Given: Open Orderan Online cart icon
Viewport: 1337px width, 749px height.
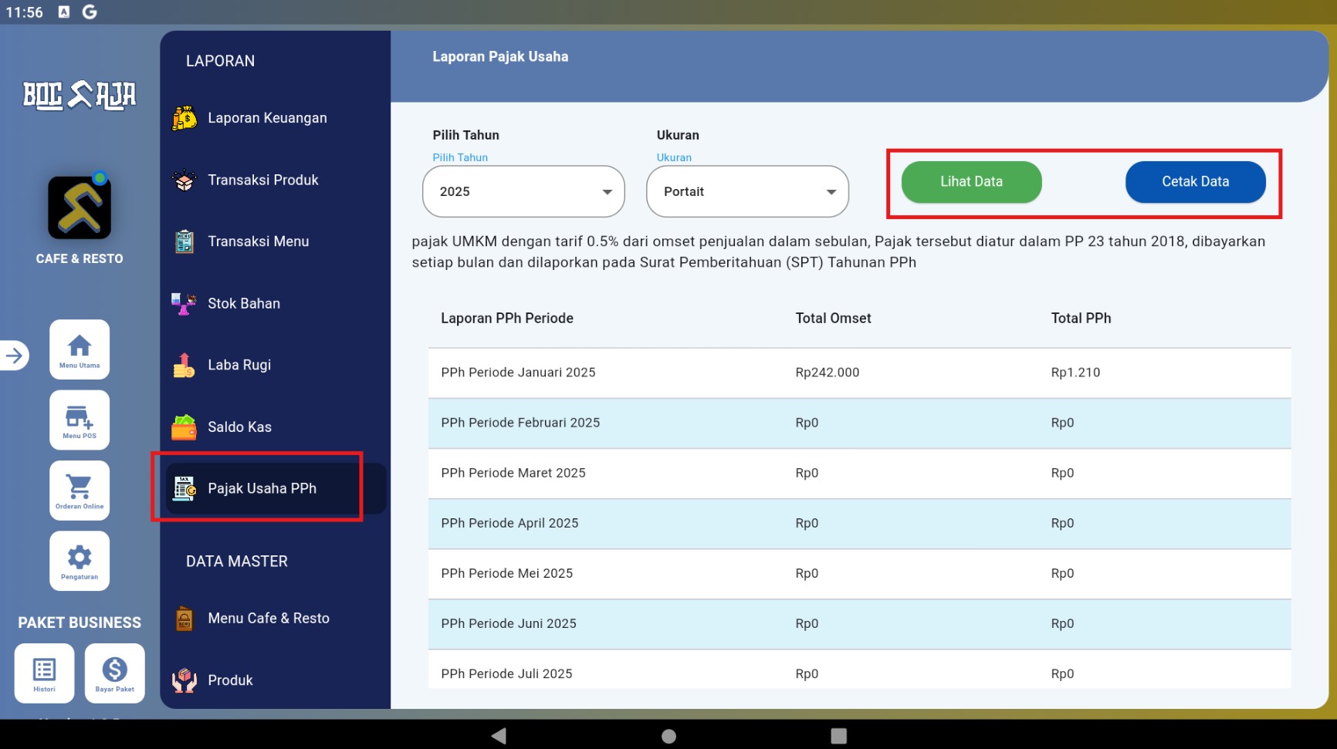Looking at the screenshot, I should pos(80,491).
